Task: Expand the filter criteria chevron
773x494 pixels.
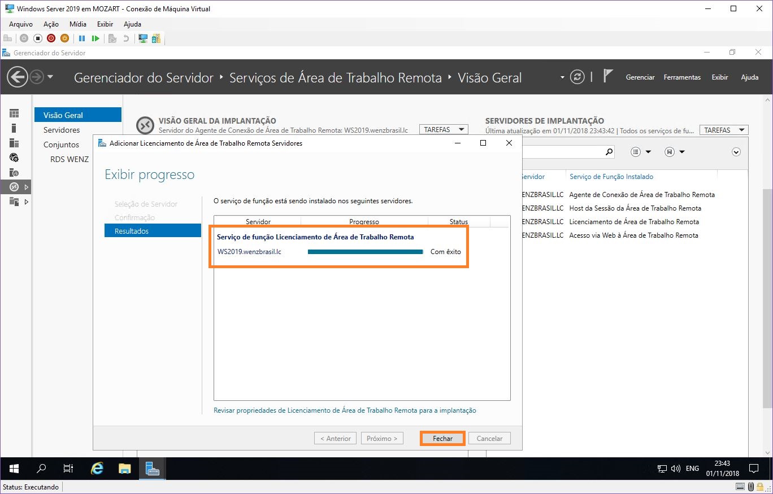Action: 736,152
